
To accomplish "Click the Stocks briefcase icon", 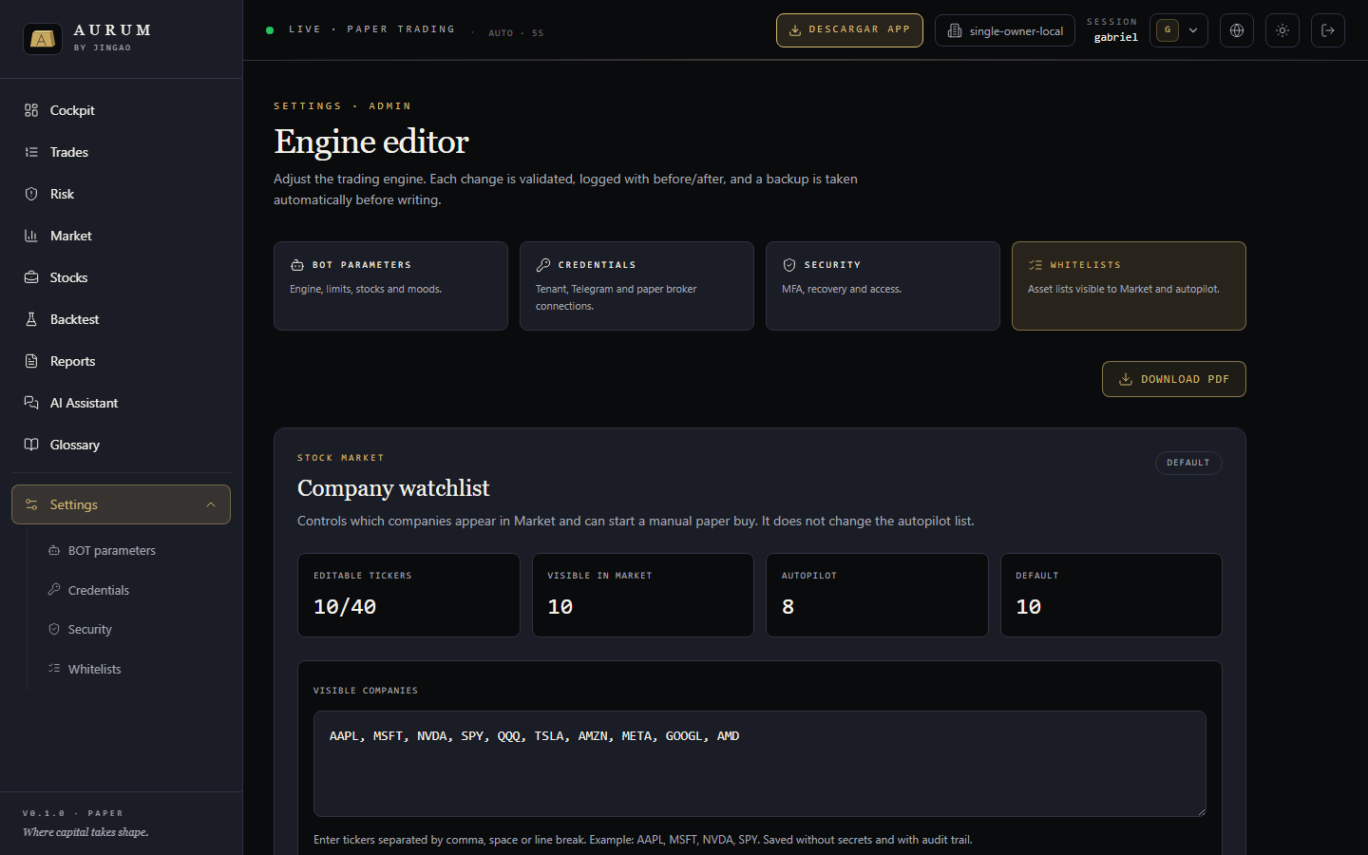I will click(31, 277).
